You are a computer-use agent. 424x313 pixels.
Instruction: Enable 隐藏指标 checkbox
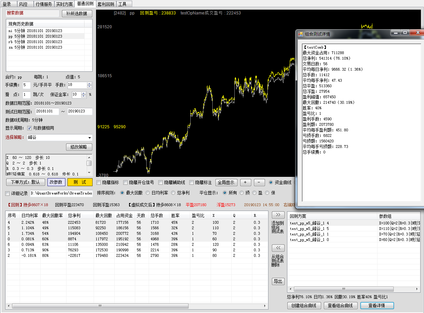(99, 183)
